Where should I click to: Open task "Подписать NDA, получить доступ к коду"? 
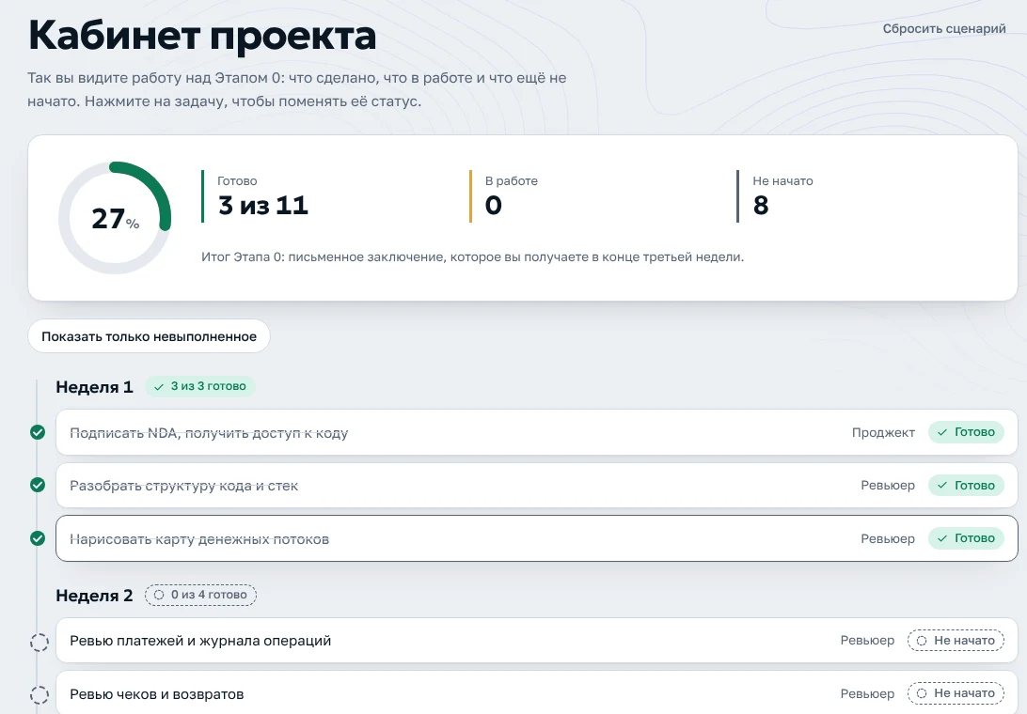(x=536, y=432)
